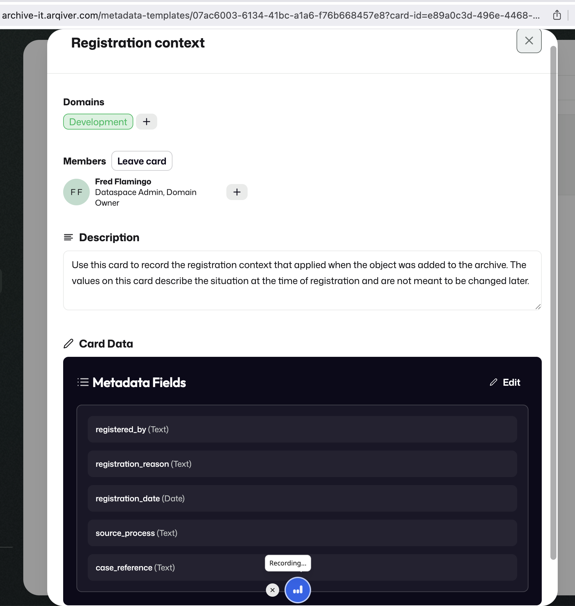Close the Registration context card dialog

click(x=529, y=41)
